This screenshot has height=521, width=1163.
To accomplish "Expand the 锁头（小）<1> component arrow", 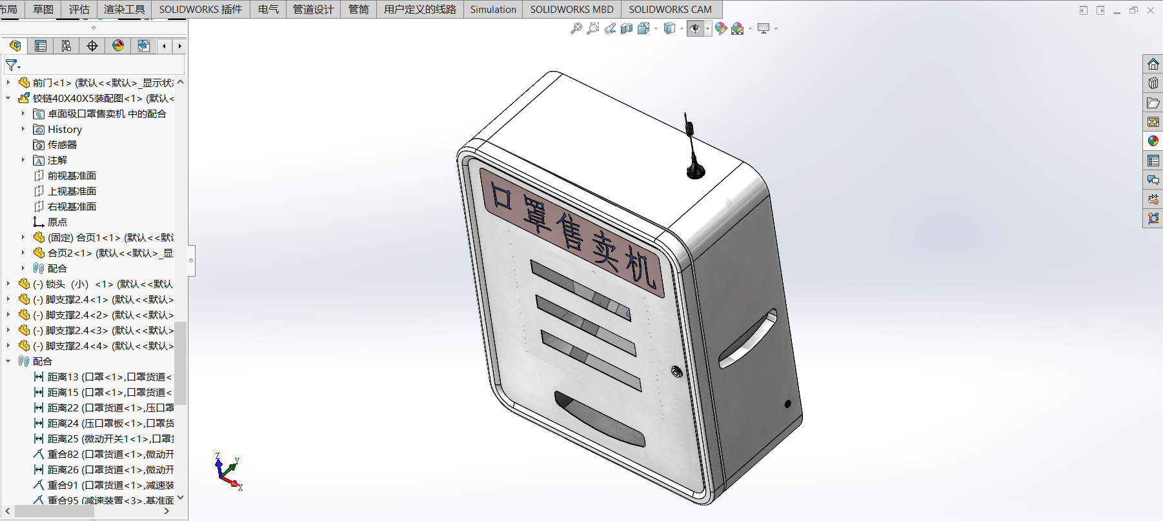I will [x=8, y=284].
